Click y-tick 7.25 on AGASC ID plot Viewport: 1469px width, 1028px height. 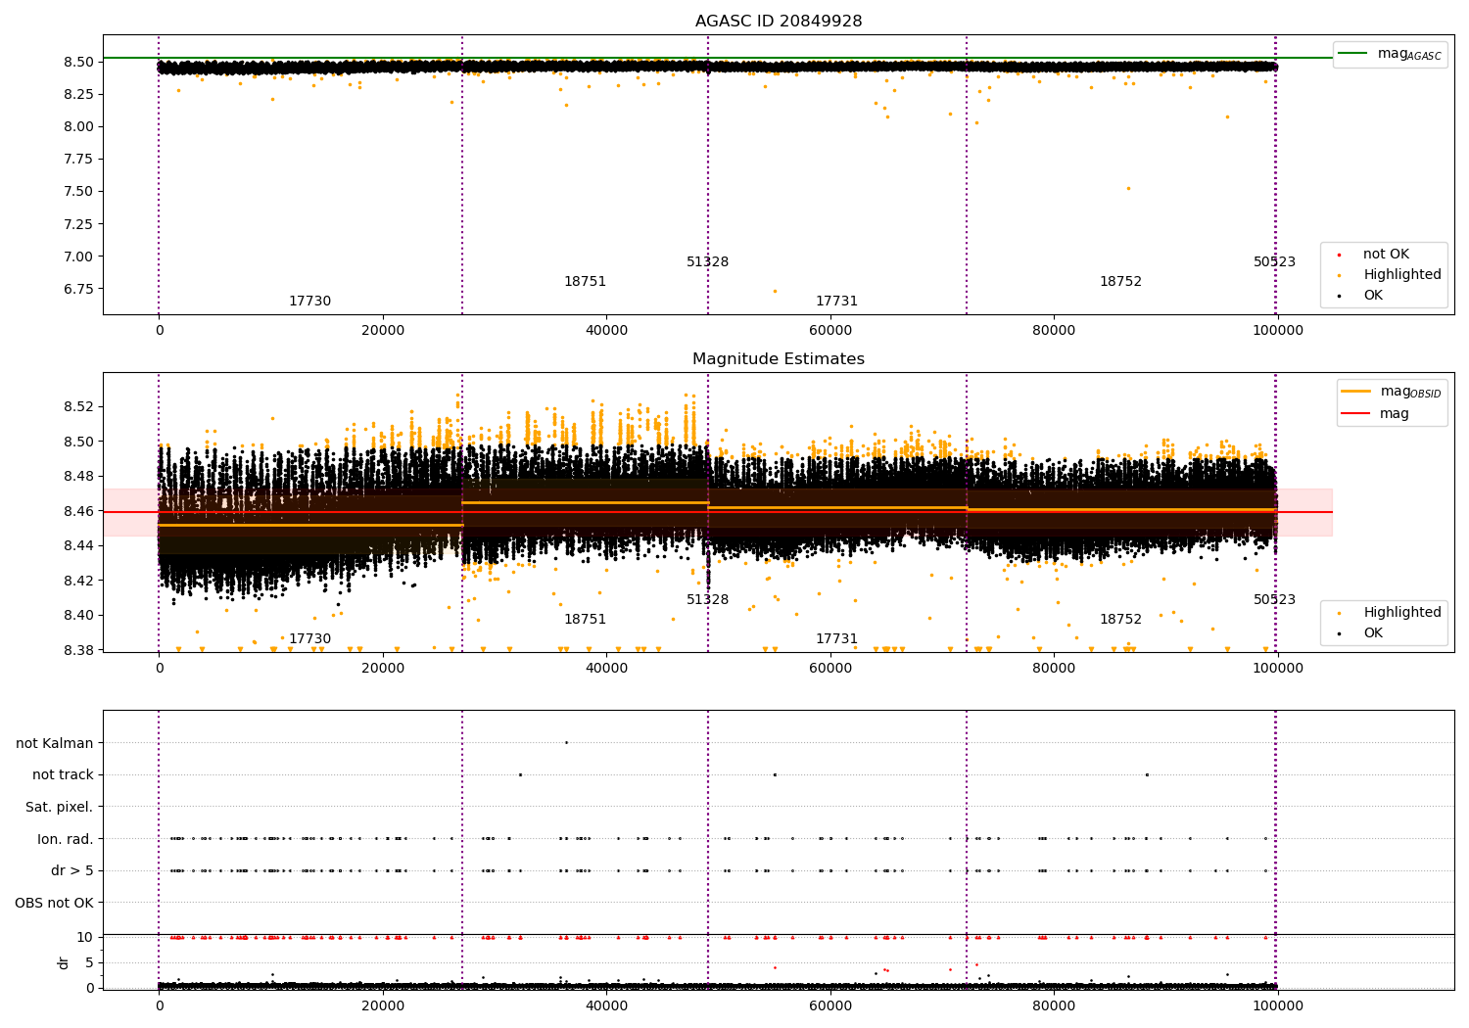[77, 224]
